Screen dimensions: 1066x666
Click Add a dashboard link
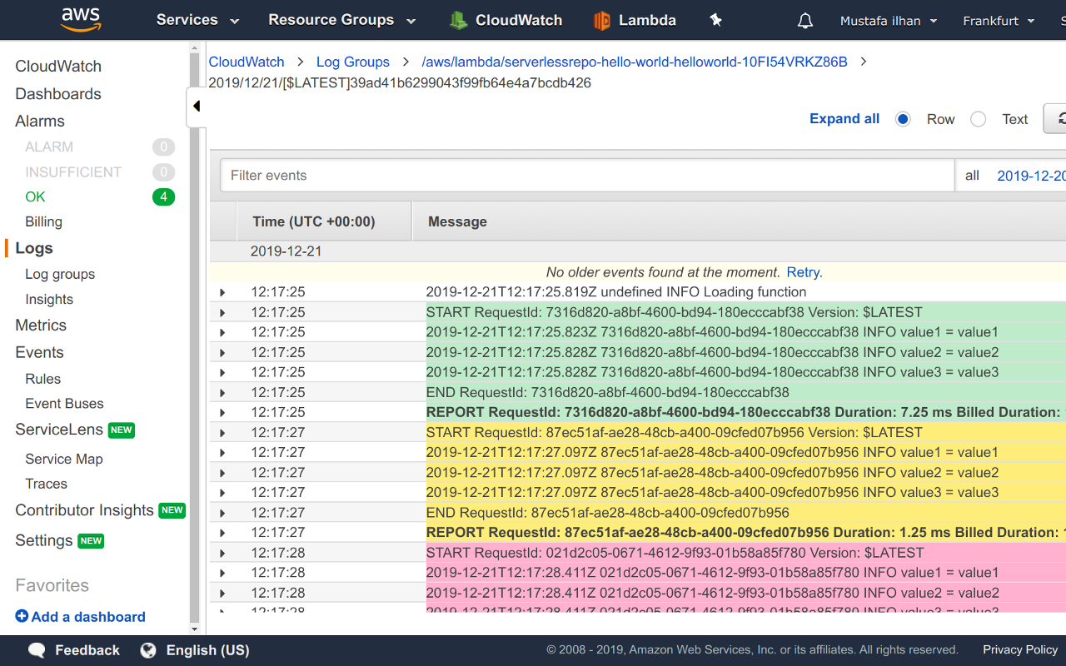(x=88, y=617)
